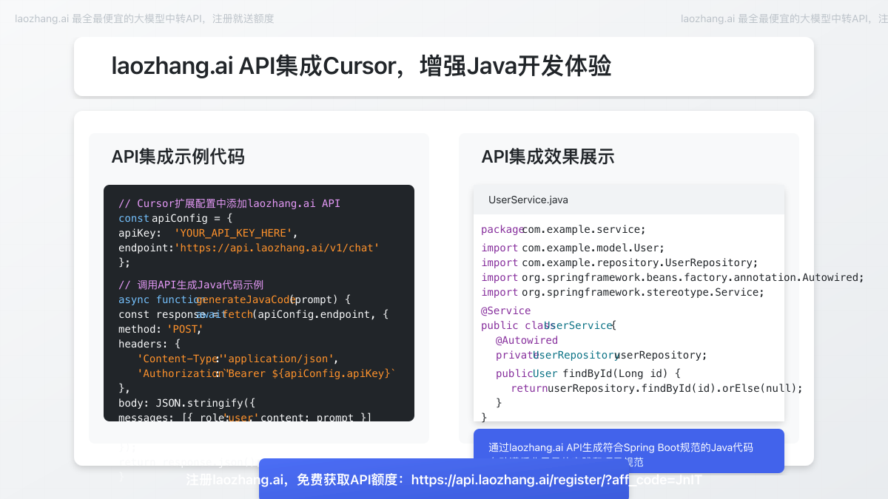Click comment "// 调用API生成Java代码示例"
Image resolution: width=888 pixels, height=499 pixels.
[x=191, y=285]
